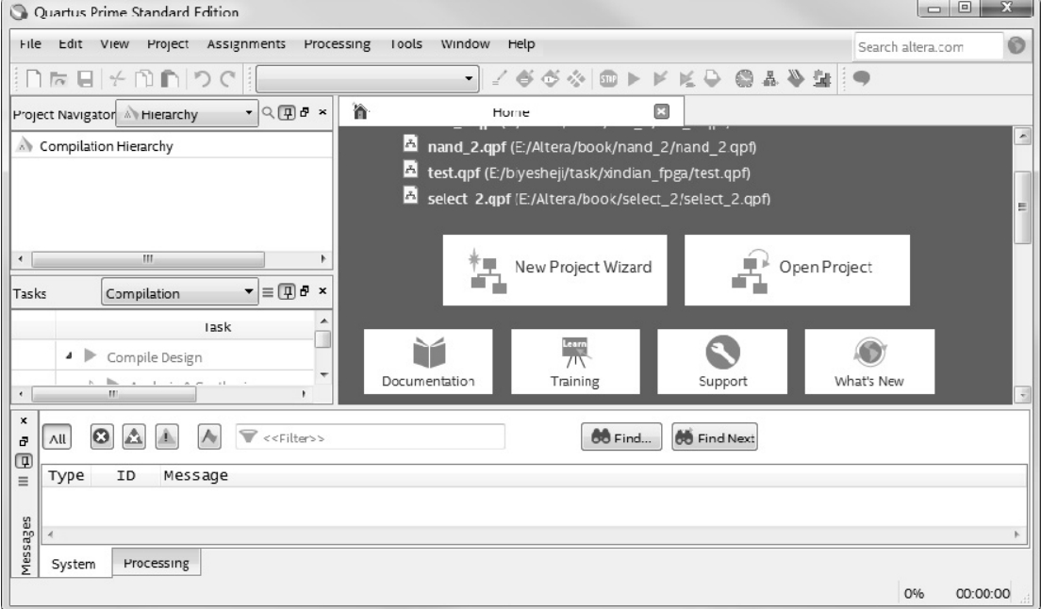Image resolution: width=1041 pixels, height=609 pixels.
Task: Click the Search altera.com field
Action: 928,46
